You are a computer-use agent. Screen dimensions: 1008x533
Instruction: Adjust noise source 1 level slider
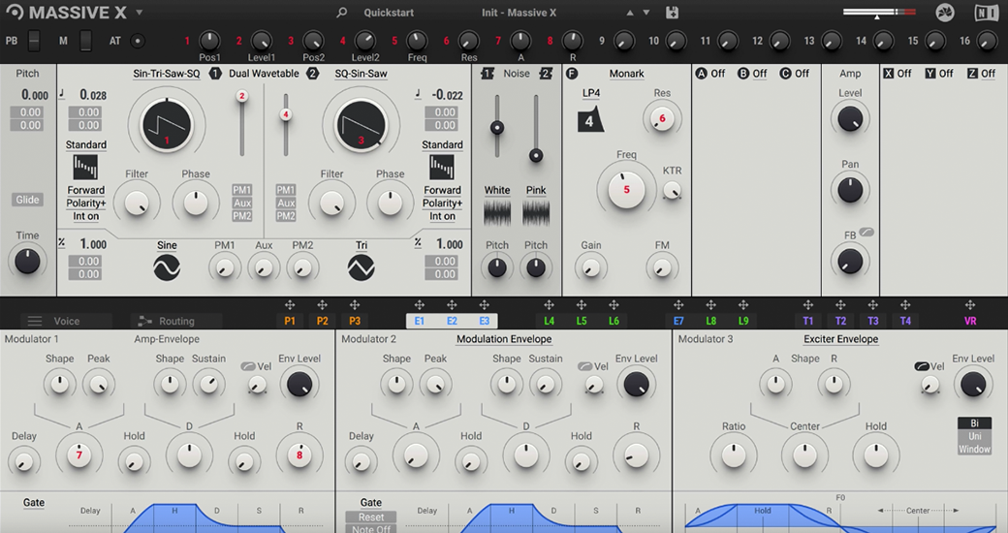[496, 127]
